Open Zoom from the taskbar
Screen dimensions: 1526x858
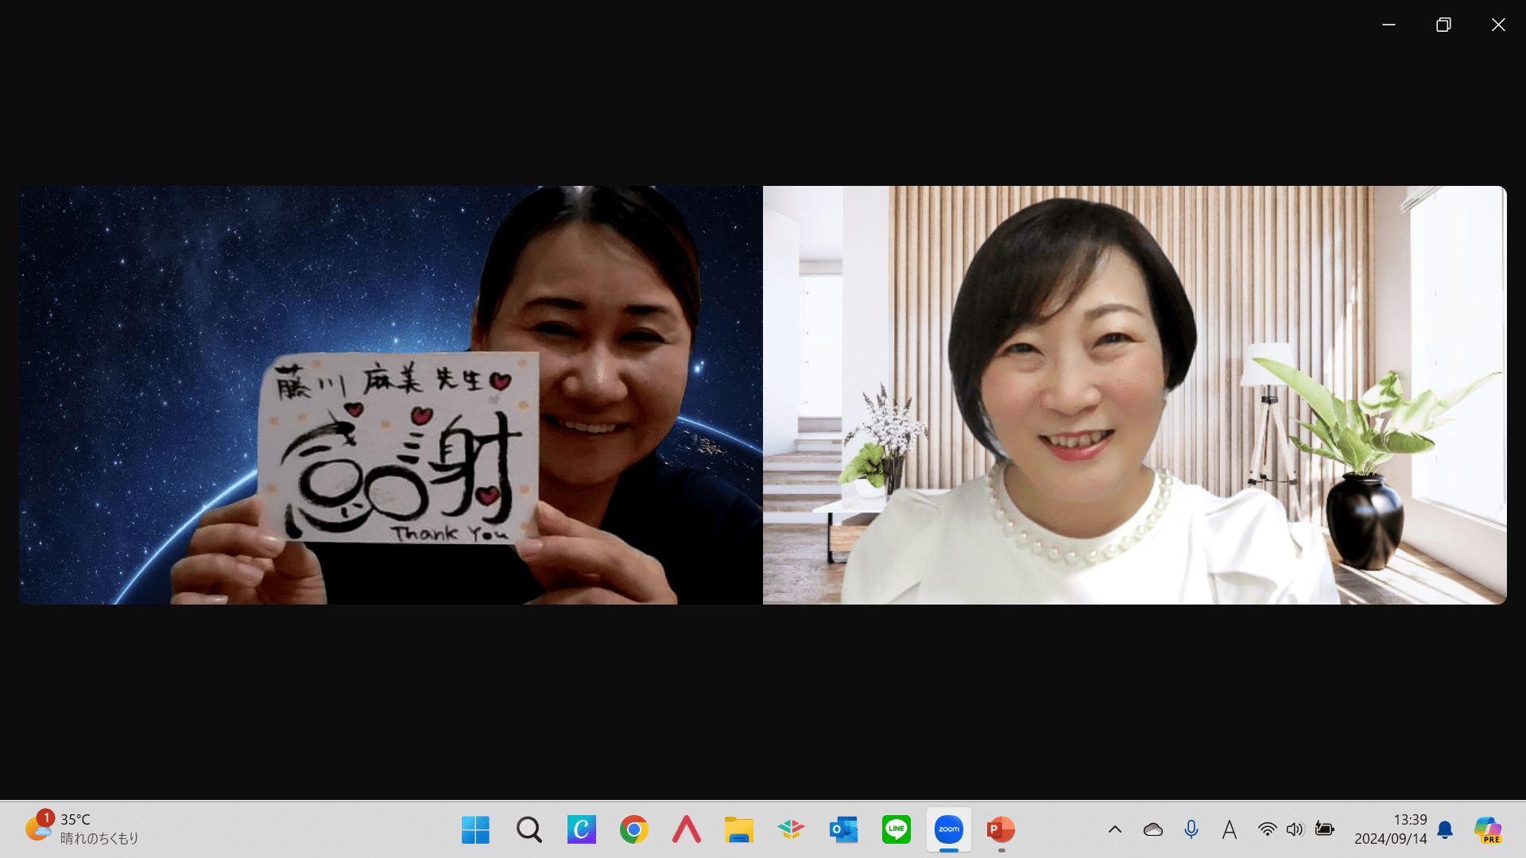click(948, 829)
